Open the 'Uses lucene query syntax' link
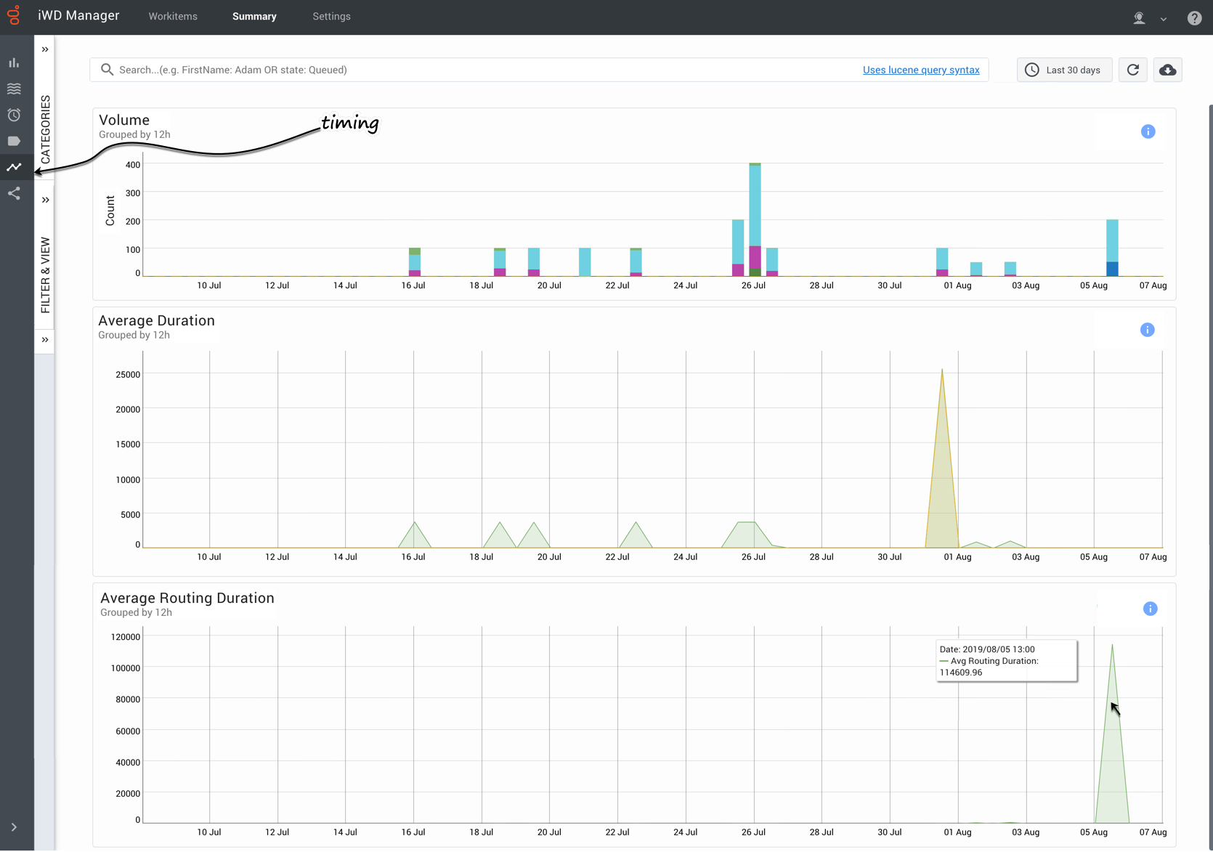 pos(920,70)
